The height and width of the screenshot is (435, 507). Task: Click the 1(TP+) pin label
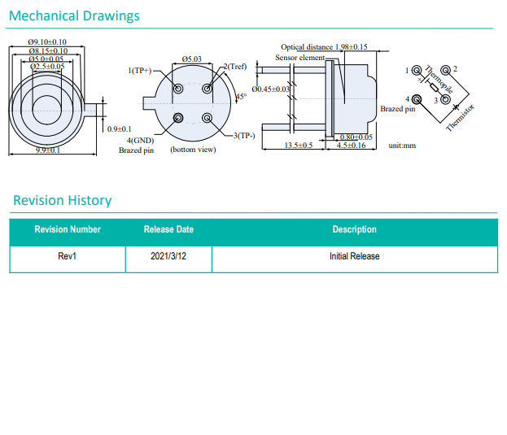(140, 71)
